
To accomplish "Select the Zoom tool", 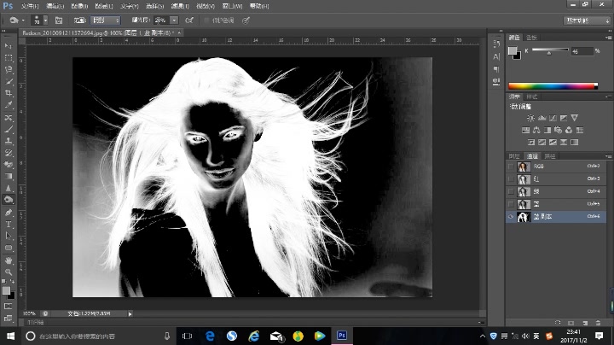I will pyautogui.click(x=9, y=272).
